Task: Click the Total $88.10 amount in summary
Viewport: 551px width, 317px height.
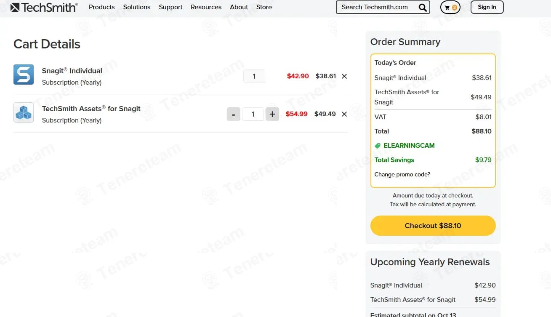Action: click(482, 131)
